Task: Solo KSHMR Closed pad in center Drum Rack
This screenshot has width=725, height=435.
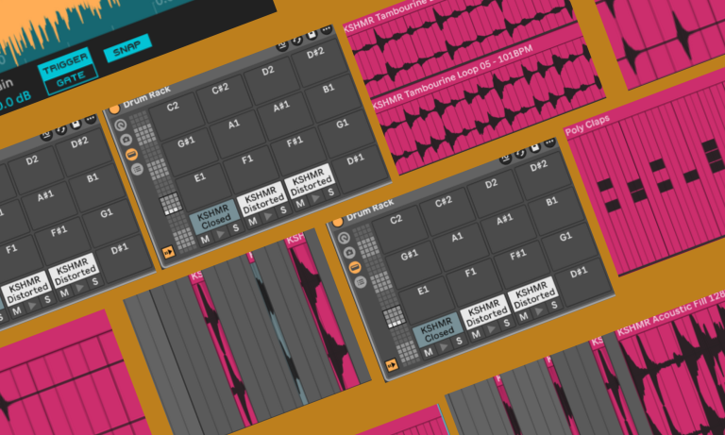Action: pyautogui.click(x=236, y=228)
